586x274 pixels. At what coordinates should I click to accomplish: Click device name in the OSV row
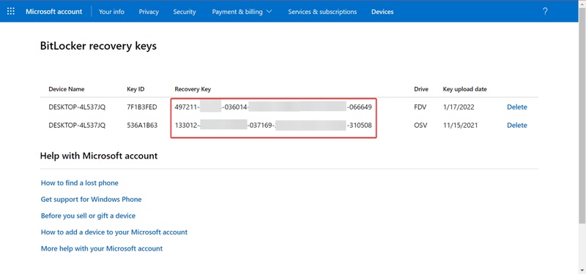77,125
